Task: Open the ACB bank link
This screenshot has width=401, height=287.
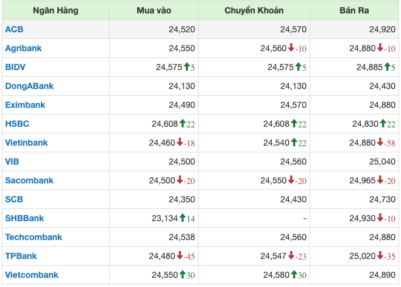Action: tap(13, 29)
